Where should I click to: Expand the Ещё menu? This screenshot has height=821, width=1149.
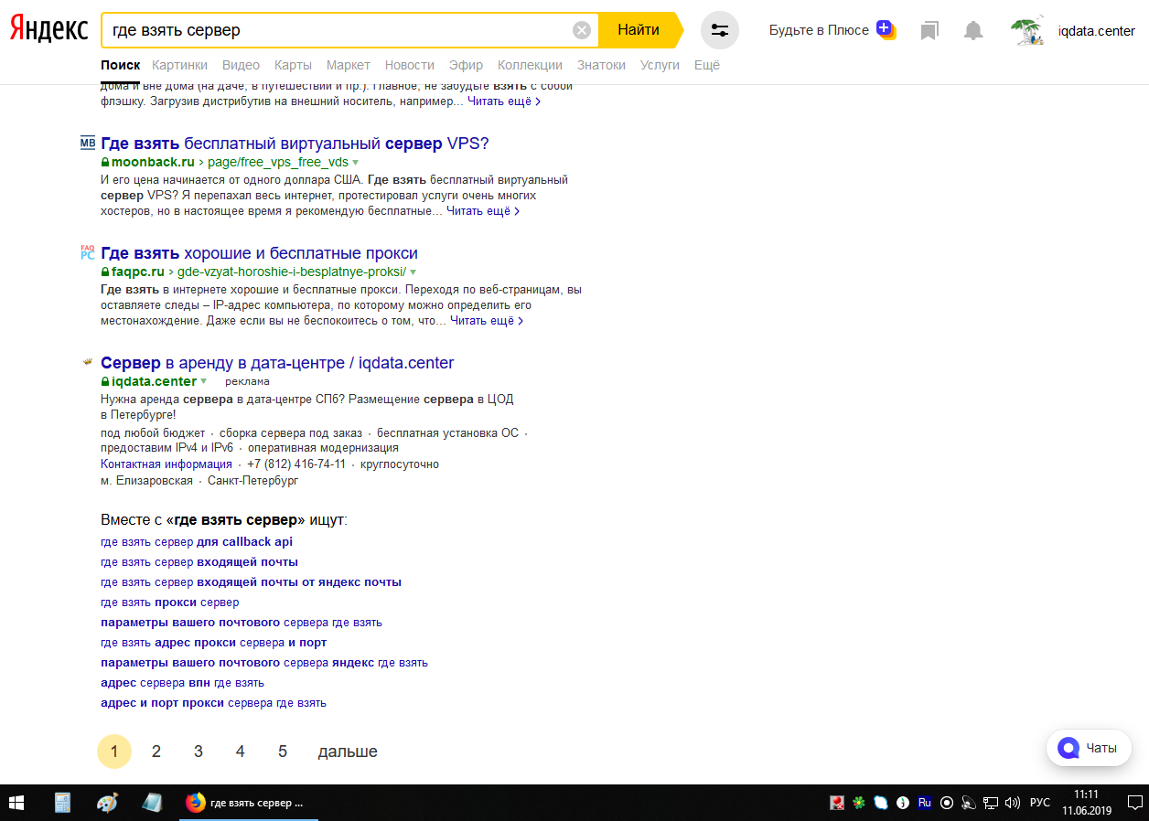point(707,65)
